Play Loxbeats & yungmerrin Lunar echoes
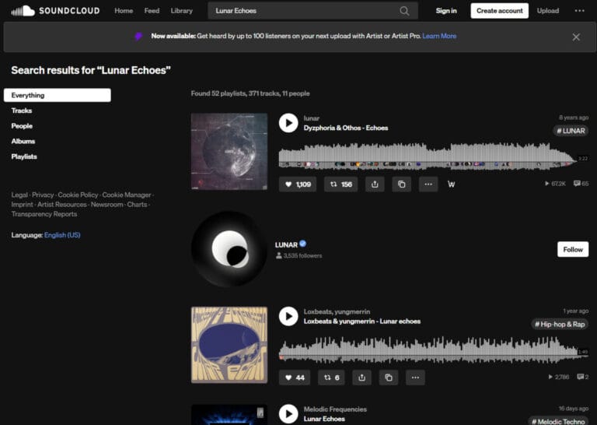 click(x=288, y=316)
